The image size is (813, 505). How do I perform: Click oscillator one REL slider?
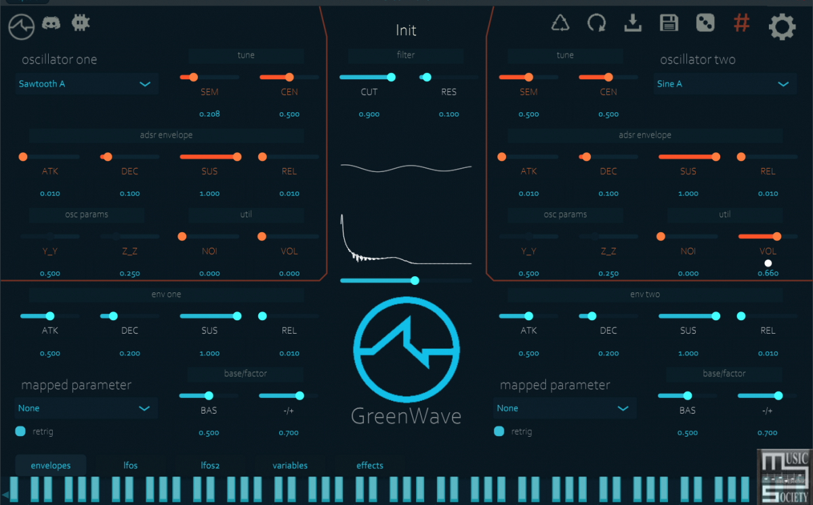[x=289, y=157]
